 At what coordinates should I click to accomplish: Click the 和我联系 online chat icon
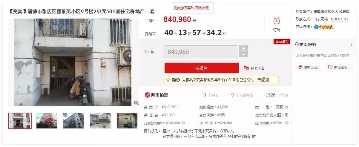point(316,27)
